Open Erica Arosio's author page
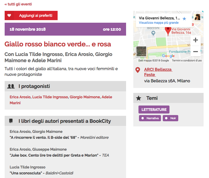Image resolution: width=209 pixels, height=178 pixels. pos(20,97)
